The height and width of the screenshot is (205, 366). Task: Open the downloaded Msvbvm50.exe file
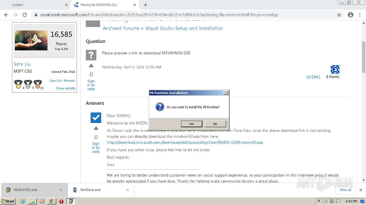tap(25, 190)
